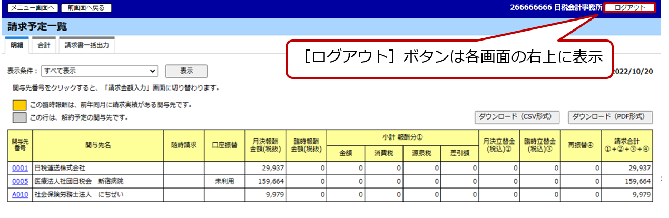
Task: Click the 未利用 cell in 口座振替 column
Action: pos(223,181)
